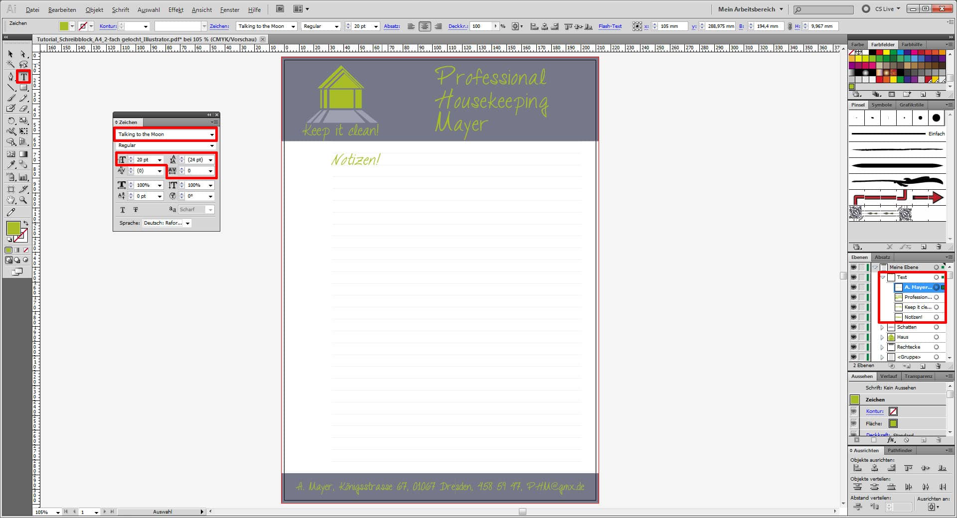Select the Rotate tool

click(10, 121)
